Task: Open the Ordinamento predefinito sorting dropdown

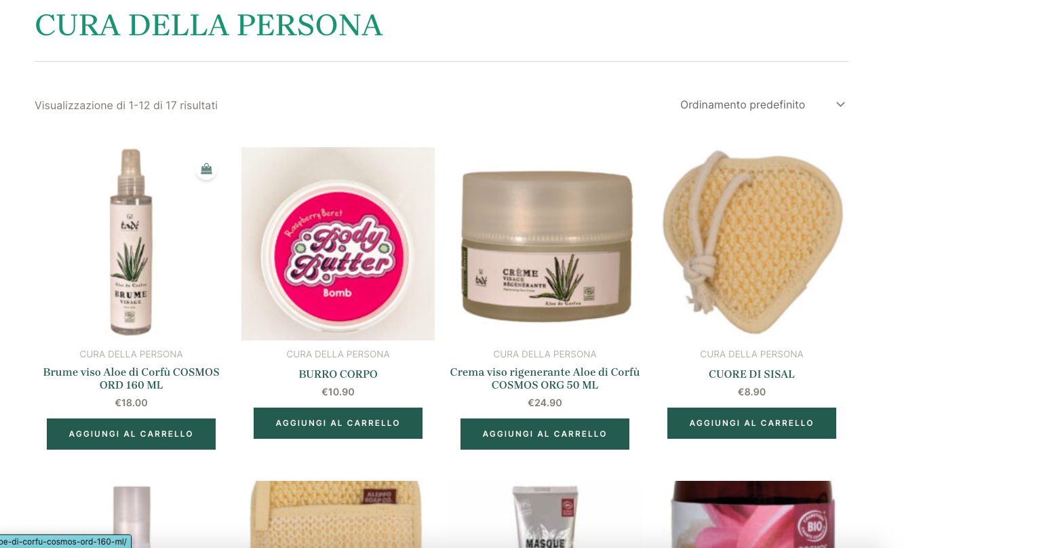Action: (x=763, y=105)
